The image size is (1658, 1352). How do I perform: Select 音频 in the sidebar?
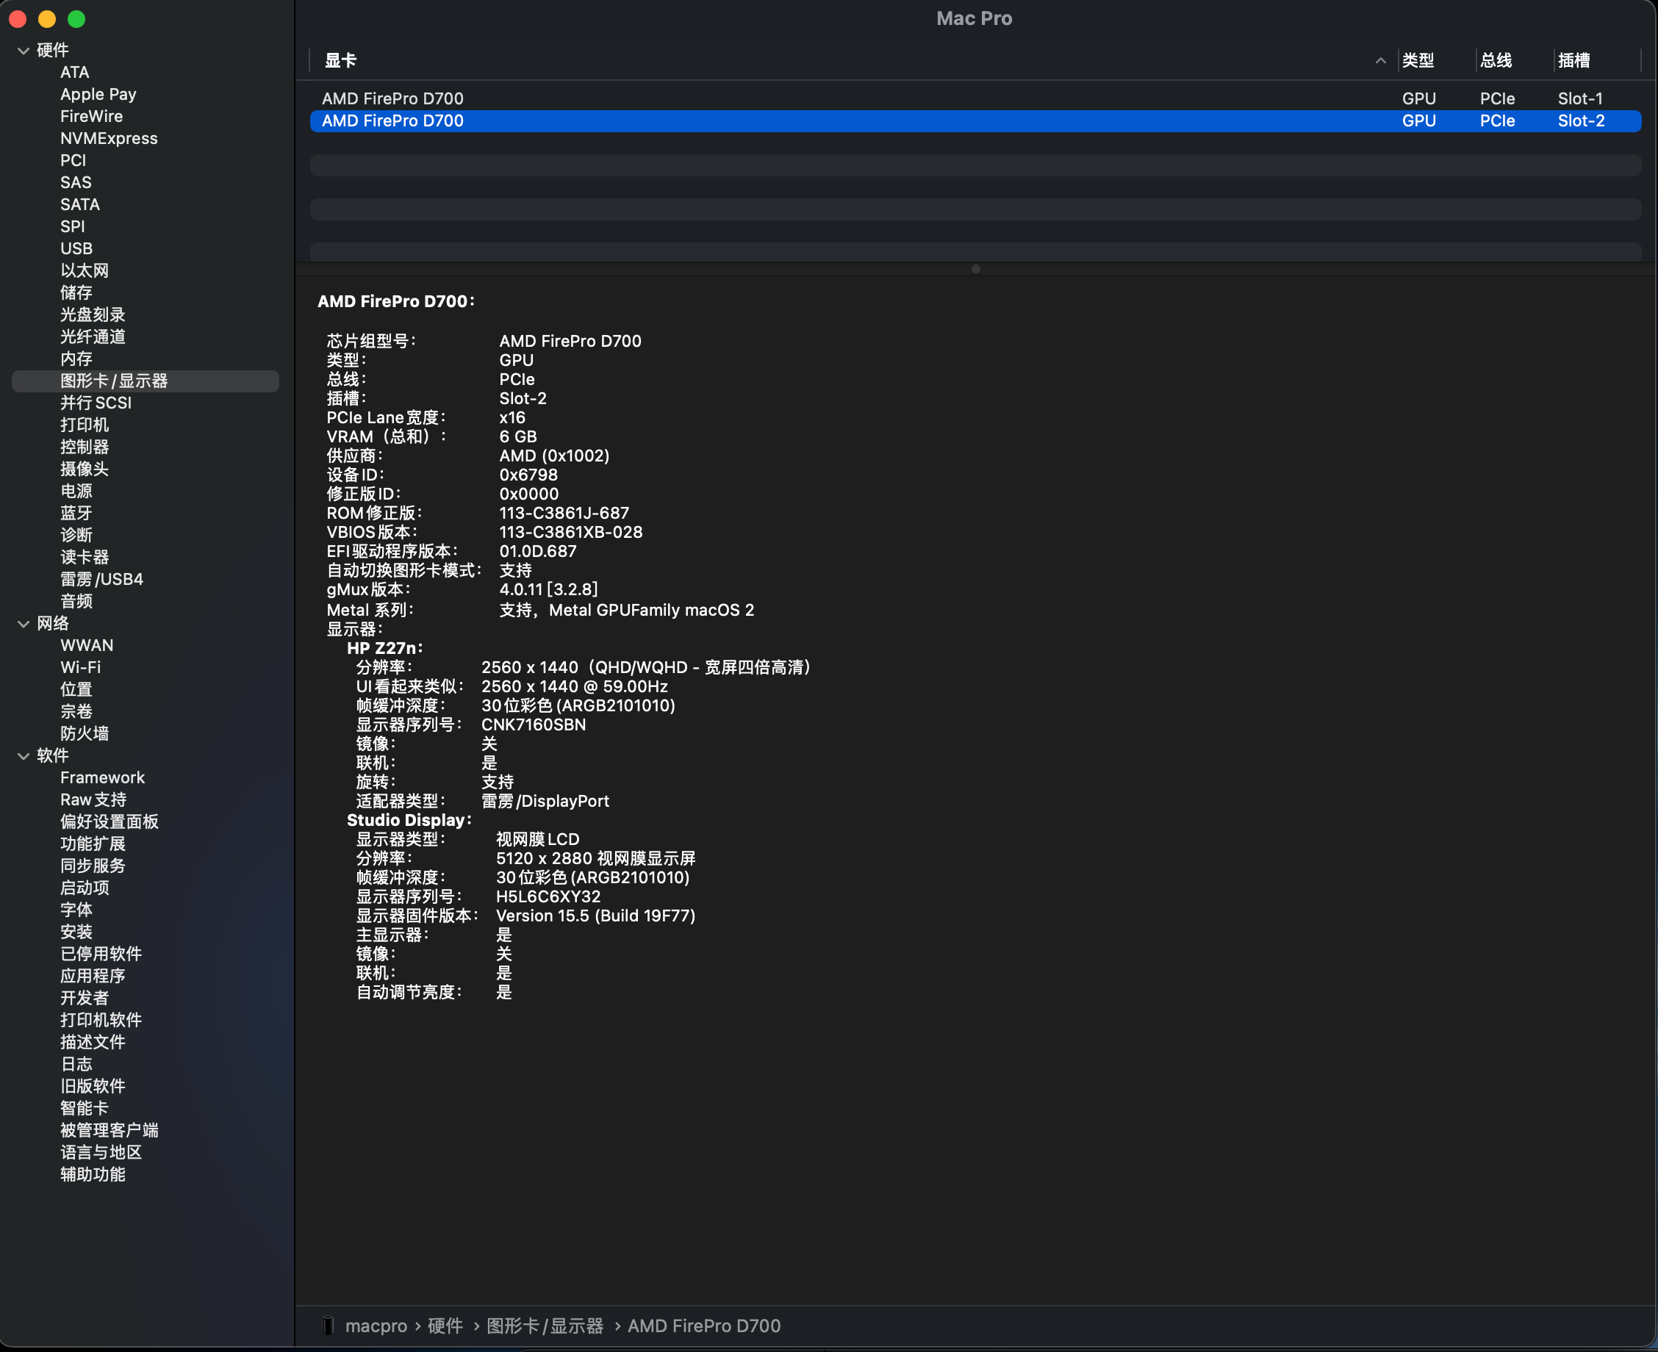point(76,602)
